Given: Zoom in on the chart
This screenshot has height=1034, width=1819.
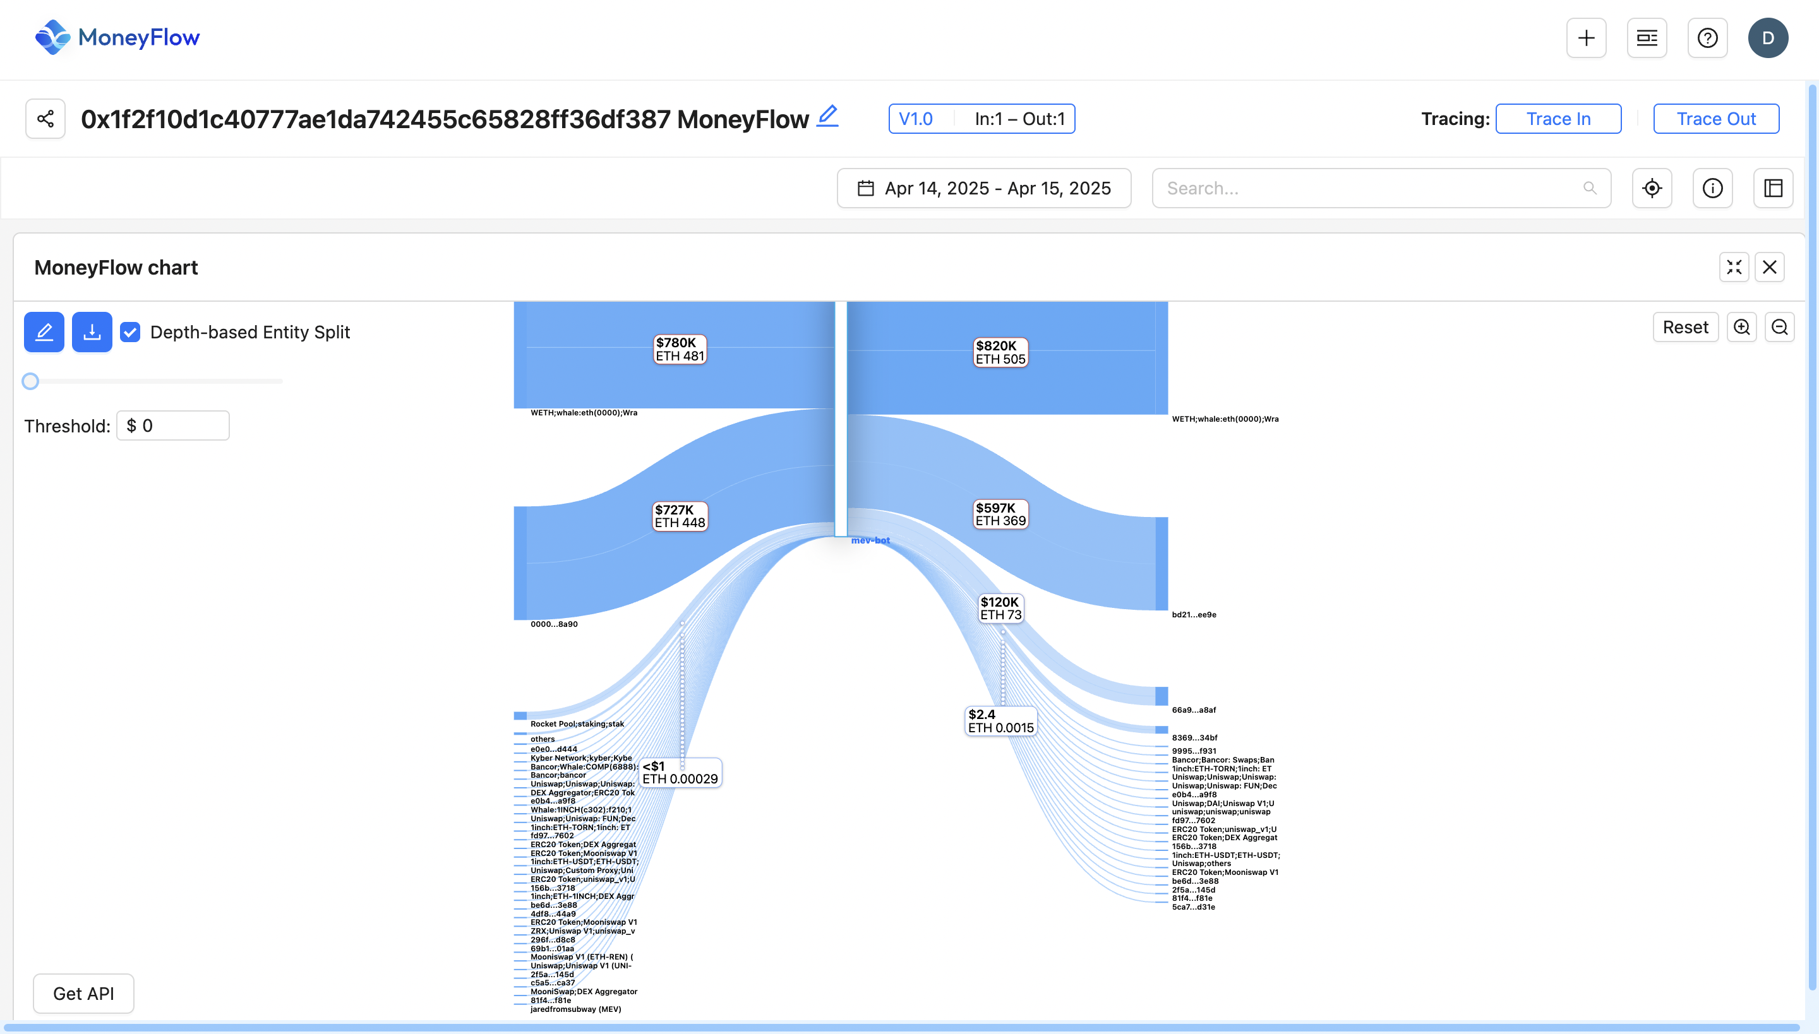Looking at the screenshot, I should (x=1741, y=327).
